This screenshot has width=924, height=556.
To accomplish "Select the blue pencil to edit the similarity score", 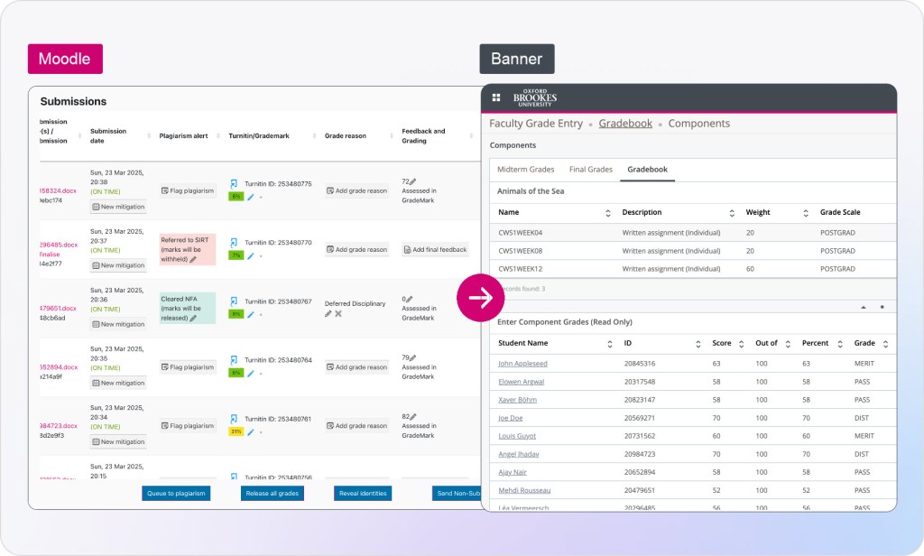I will click(251, 196).
